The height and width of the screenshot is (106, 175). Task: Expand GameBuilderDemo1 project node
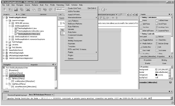click(x=4, y=50)
